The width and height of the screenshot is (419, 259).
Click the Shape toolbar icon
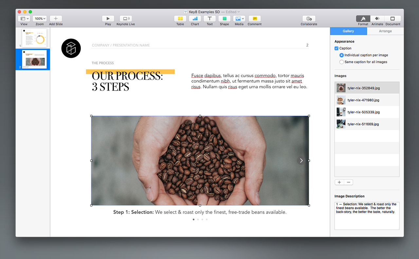224,19
